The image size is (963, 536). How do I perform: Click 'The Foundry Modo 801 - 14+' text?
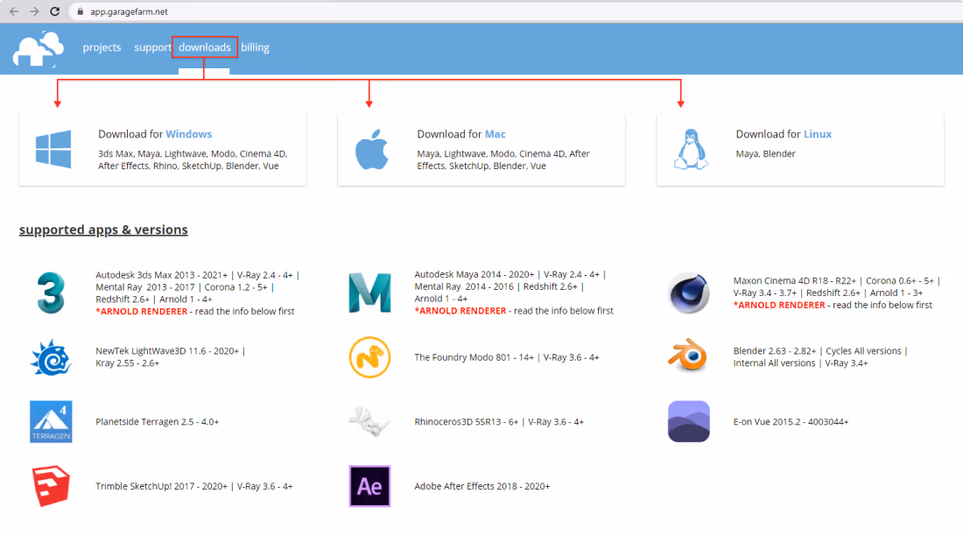click(474, 357)
